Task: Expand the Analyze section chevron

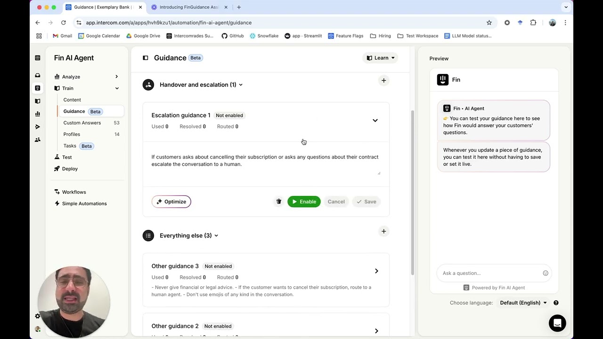Action: (x=117, y=77)
